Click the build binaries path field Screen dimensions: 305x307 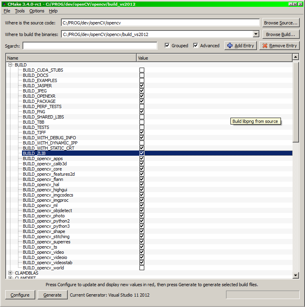click(x=157, y=34)
